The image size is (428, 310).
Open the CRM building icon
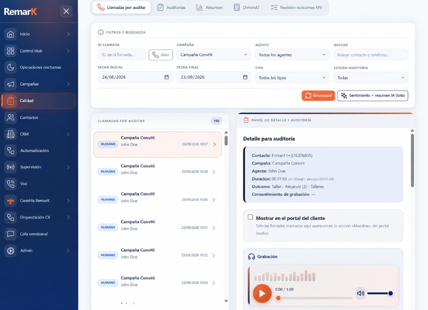10,134
